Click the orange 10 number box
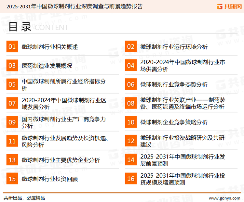Viewport: 244px width, 202px height. [x=131, y=122]
